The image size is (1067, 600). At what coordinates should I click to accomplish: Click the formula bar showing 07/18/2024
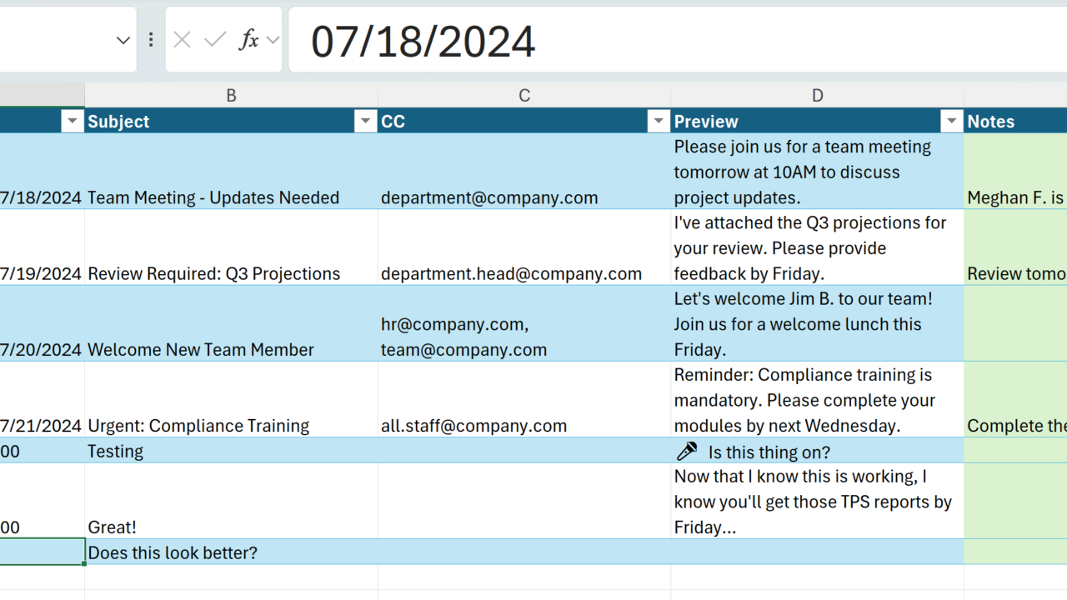(667, 40)
